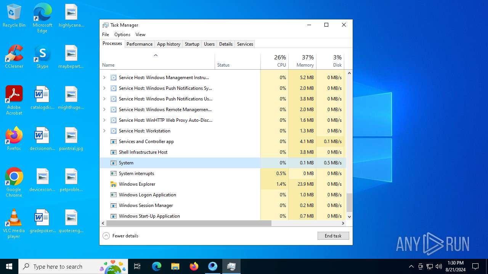Sort by Status column header

[x=238, y=61]
